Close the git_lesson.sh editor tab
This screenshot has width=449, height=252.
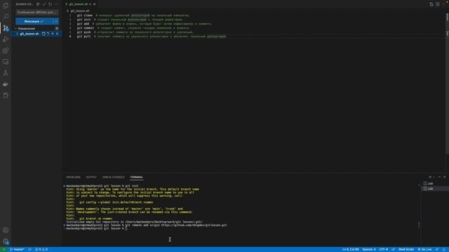click(x=95, y=4)
